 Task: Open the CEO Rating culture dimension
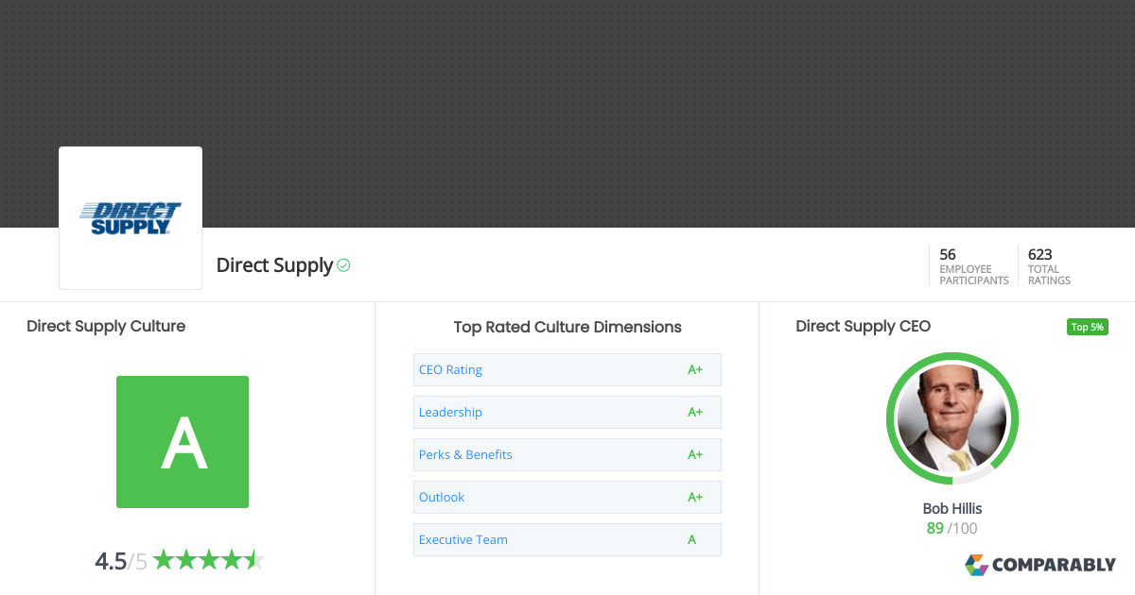[450, 369]
